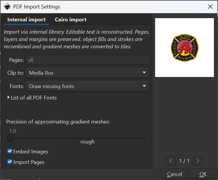This screenshot has height=180, width=218.
Task: Go to the next PDF page
Action: pos(198,161)
